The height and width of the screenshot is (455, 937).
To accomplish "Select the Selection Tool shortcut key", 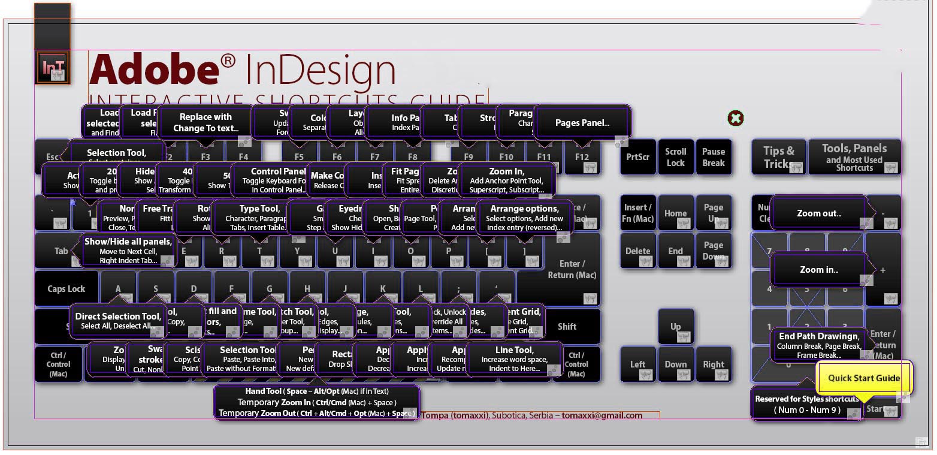I will (116, 153).
